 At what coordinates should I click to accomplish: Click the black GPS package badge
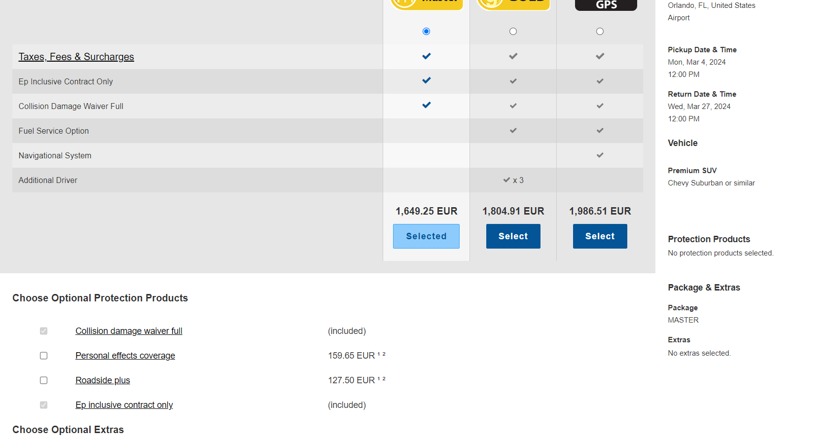click(606, 4)
